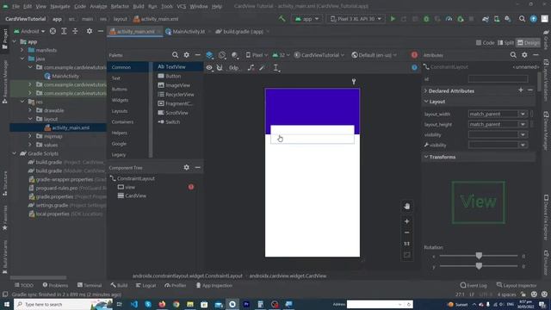551x310 pixels.
Task: Collapse the Transforms section
Action: pos(426,157)
